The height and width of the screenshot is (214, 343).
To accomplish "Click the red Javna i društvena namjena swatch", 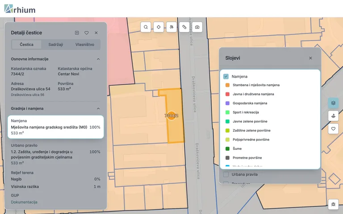I will coord(227,94).
